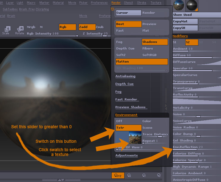
Task: Toggle Shadows in Render palette
Action: (x=155, y=42)
